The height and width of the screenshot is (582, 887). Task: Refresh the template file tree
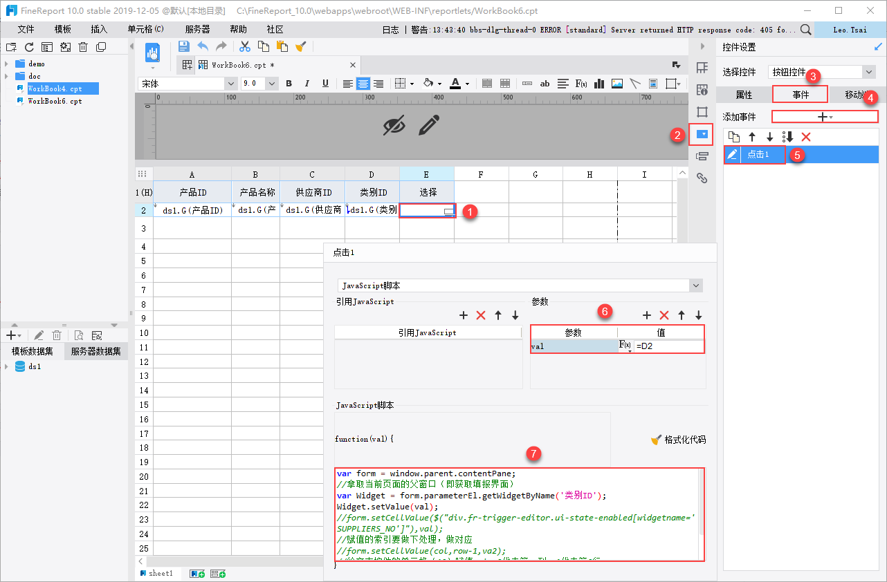click(x=29, y=47)
